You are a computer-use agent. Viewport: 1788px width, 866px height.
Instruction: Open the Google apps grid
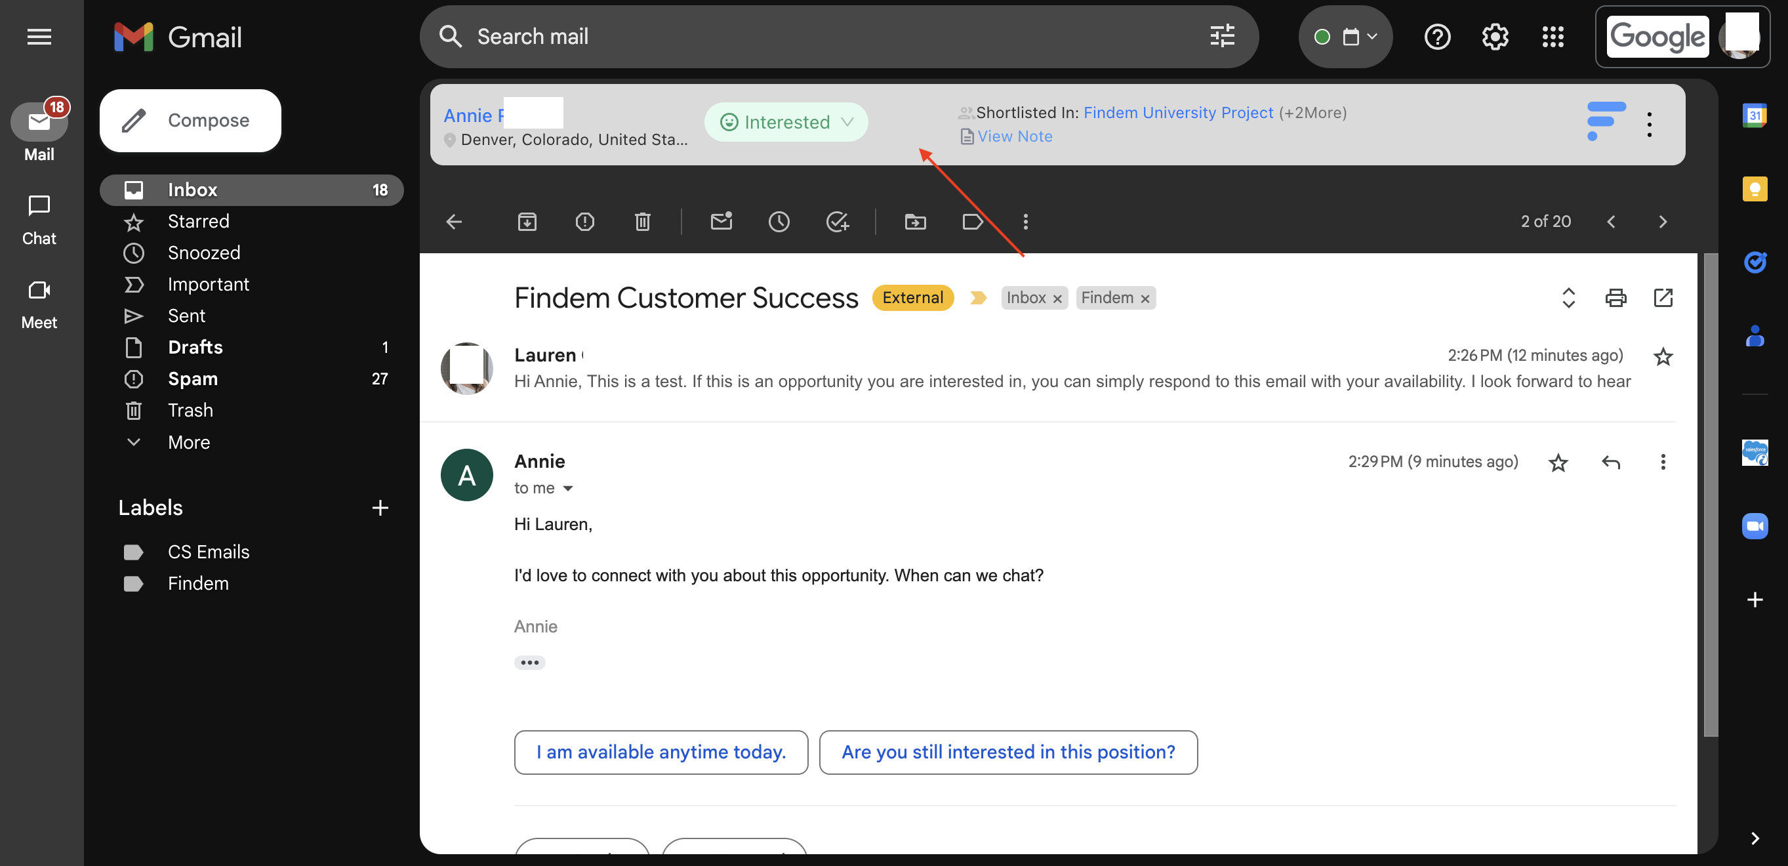tap(1552, 36)
